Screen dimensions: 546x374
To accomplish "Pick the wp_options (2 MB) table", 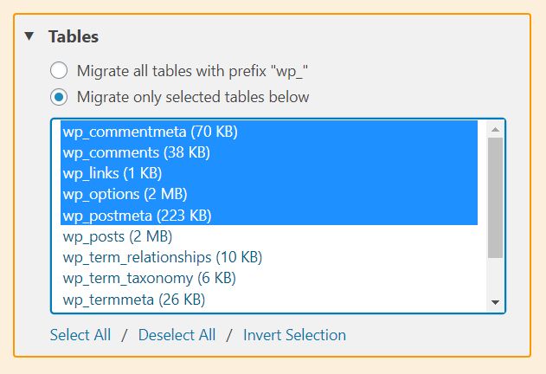I will [x=269, y=194].
